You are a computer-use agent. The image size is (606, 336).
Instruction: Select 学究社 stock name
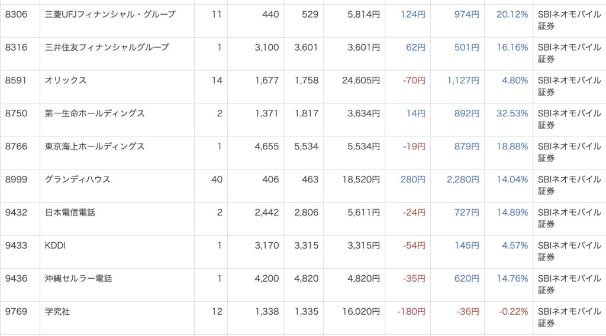click(57, 311)
